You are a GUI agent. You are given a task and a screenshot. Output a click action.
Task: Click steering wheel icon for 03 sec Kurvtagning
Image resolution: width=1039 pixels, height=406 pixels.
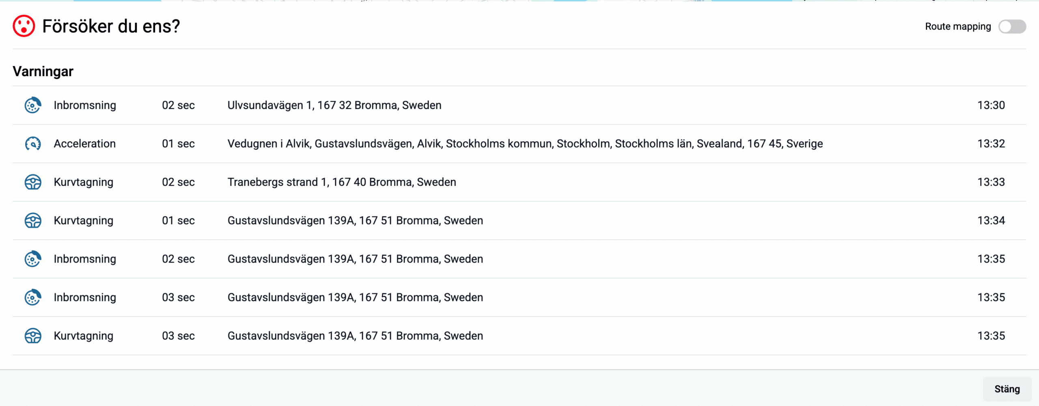[x=33, y=336]
